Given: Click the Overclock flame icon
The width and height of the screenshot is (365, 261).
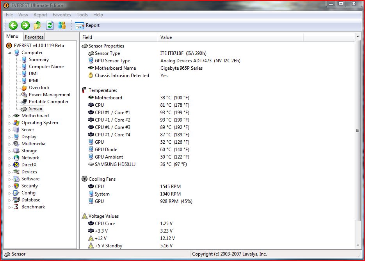Looking at the screenshot, I should pyautogui.click(x=24, y=88).
